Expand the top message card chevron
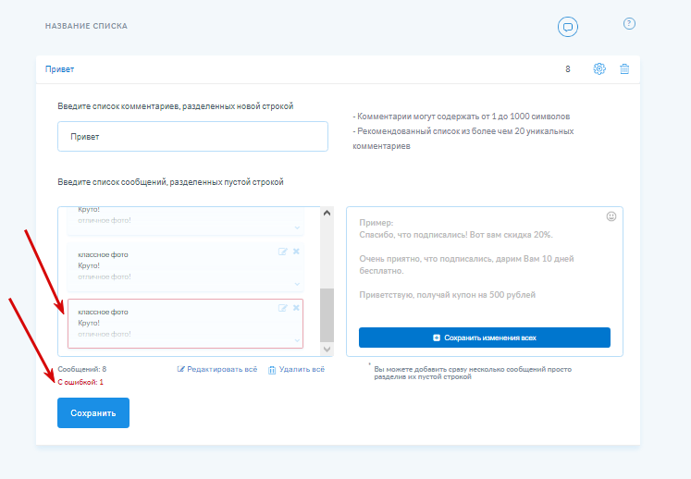The width and height of the screenshot is (691, 479). coord(297,227)
